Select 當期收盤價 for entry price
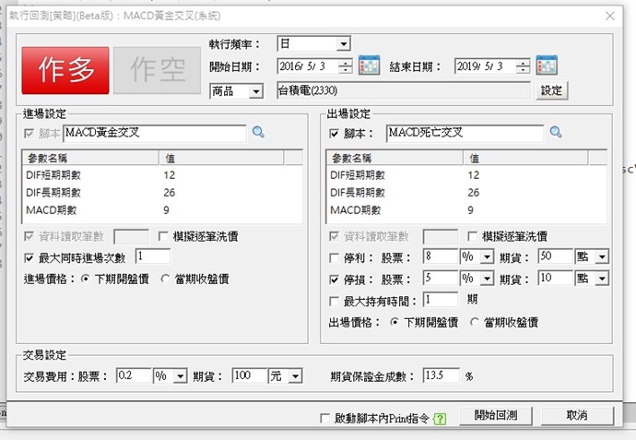 click(168, 279)
